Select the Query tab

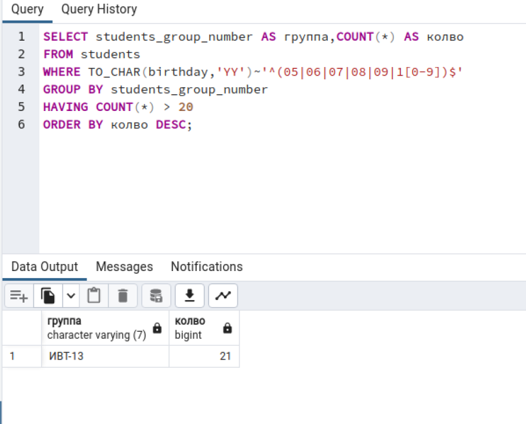point(28,9)
